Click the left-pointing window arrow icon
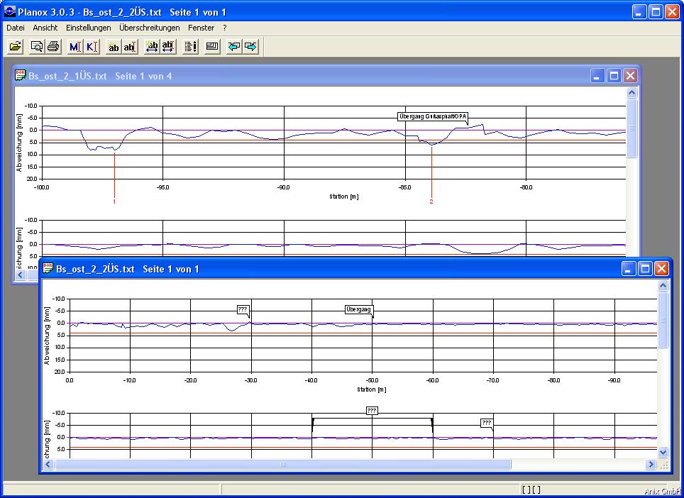Screen dimensions: 684x498 pyautogui.click(x=233, y=47)
